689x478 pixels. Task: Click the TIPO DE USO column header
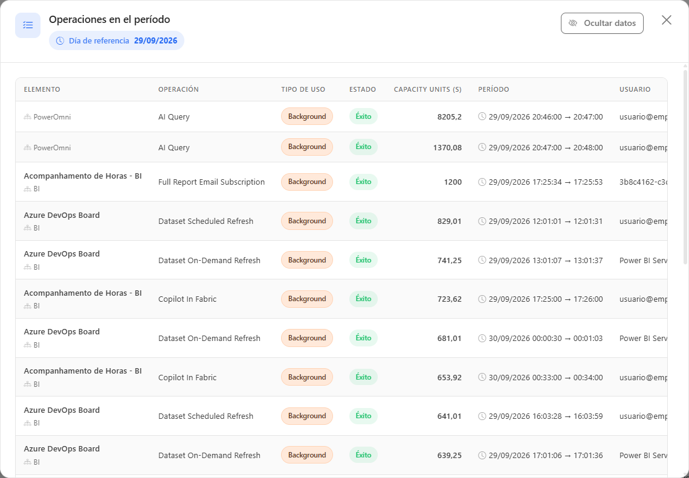pos(303,89)
